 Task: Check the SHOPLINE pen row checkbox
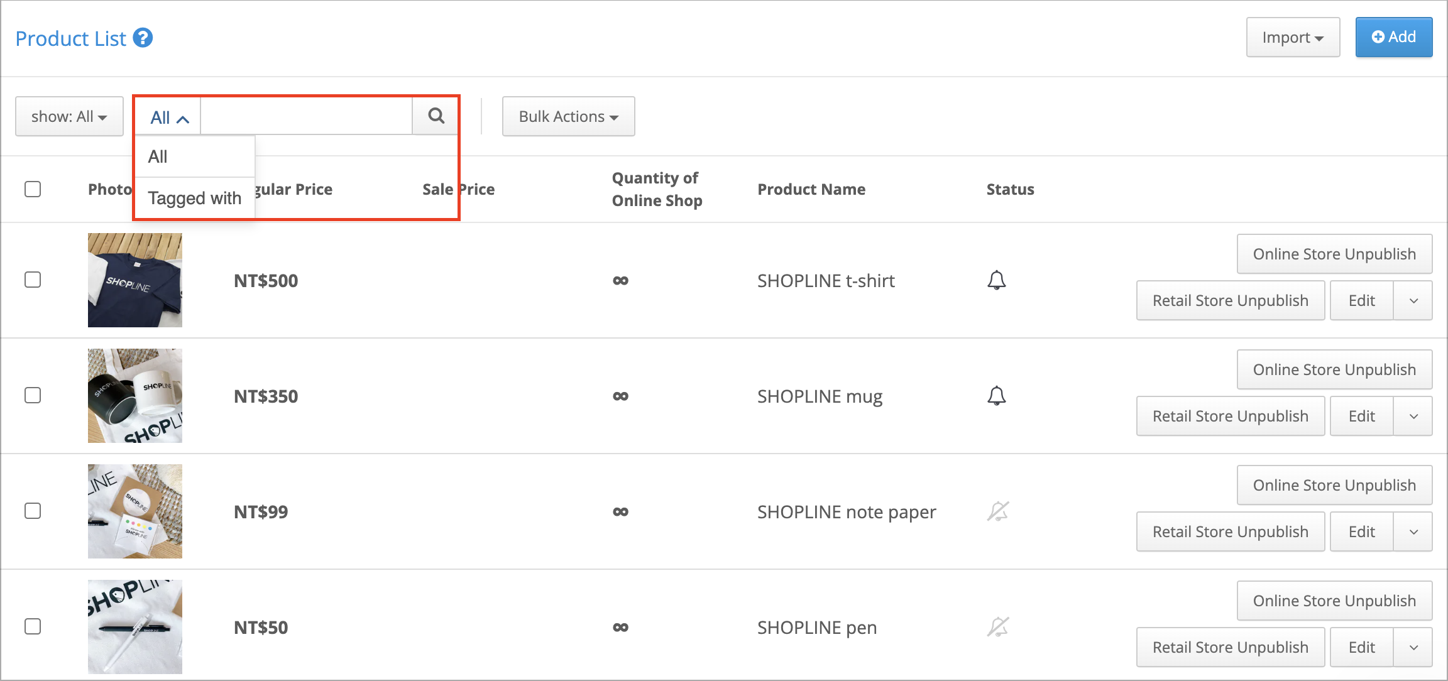pyautogui.click(x=33, y=626)
